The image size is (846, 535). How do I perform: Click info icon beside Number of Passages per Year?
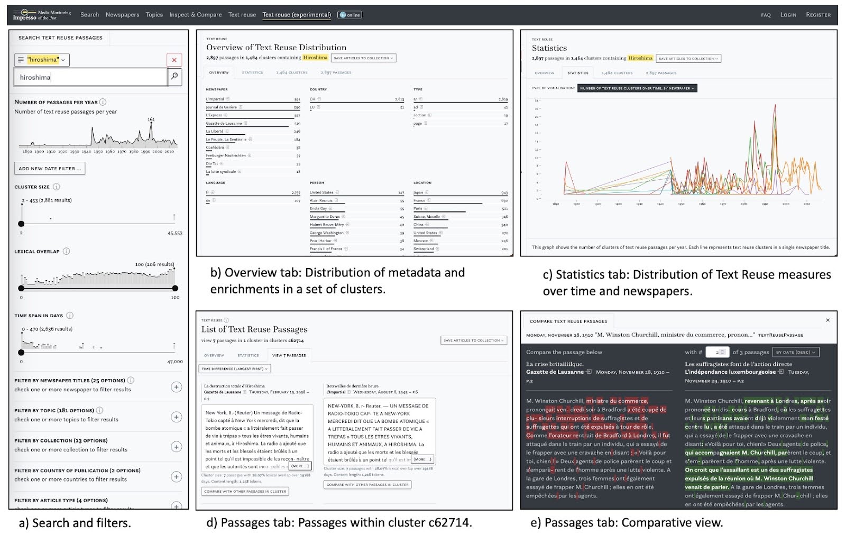(103, 102)
